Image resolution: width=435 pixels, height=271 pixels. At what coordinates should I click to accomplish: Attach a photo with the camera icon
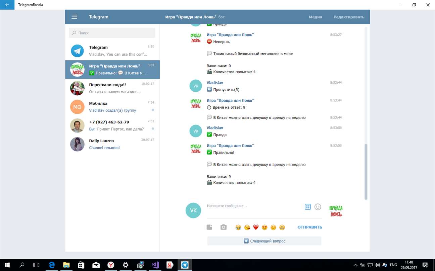point(224,227)
